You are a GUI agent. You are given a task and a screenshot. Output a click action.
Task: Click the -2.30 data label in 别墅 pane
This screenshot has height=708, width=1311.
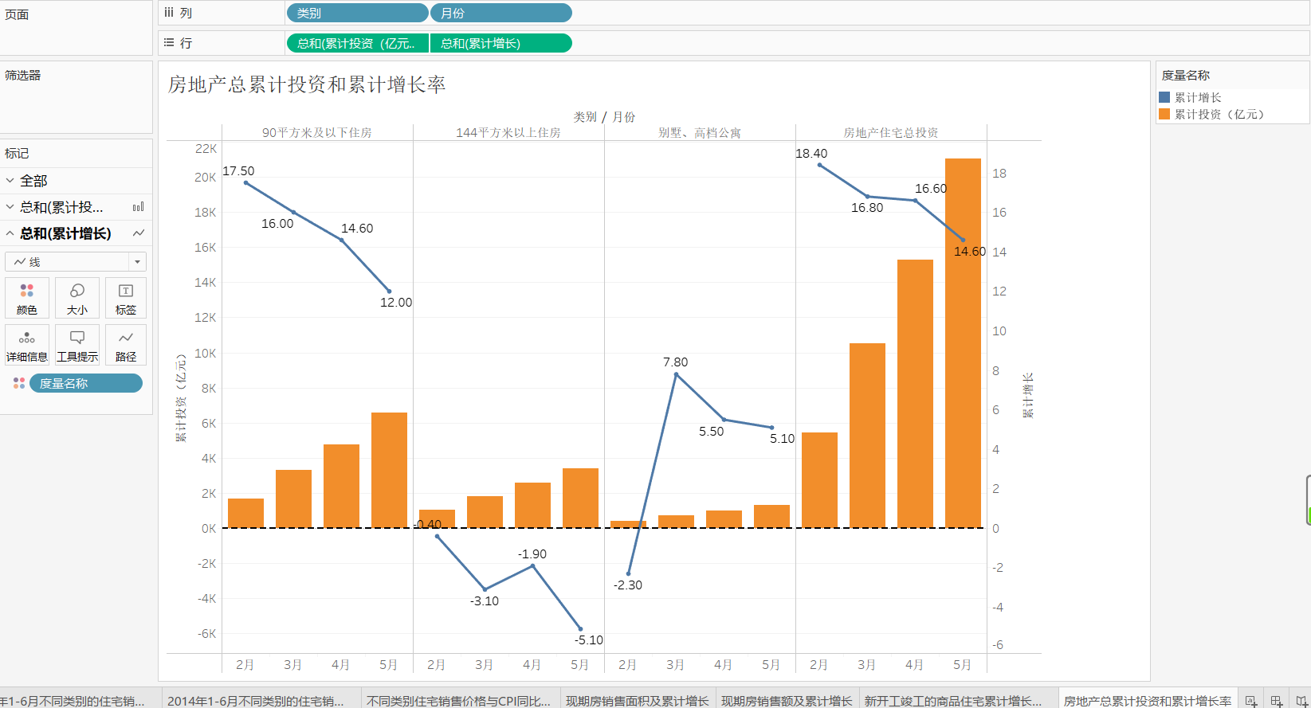coord(627,585)
